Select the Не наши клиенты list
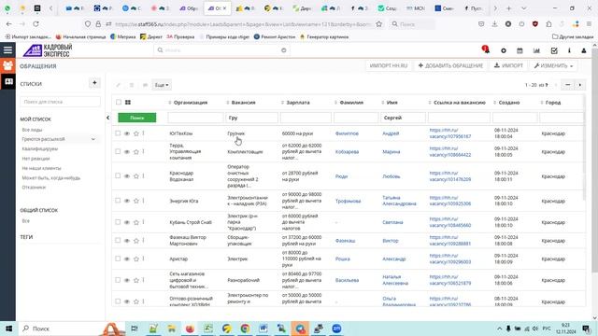 point(41,168)
